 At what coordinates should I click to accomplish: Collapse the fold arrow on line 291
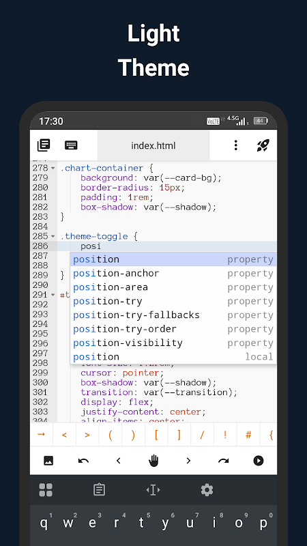pos(53,295)
